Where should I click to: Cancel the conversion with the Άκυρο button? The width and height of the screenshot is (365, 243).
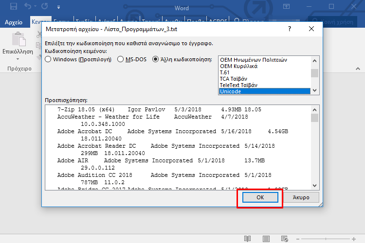[301, 197]
